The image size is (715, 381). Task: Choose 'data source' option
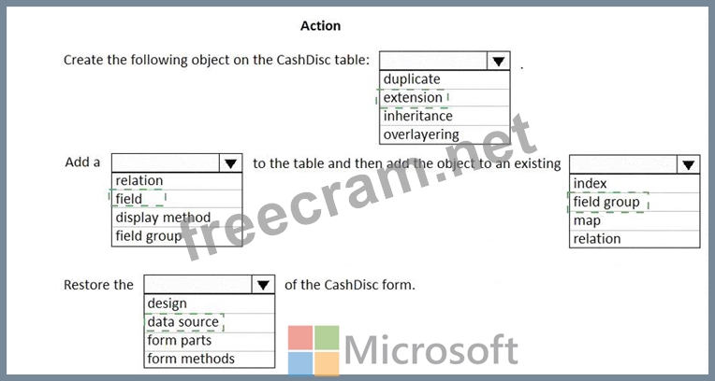(210, 322)
